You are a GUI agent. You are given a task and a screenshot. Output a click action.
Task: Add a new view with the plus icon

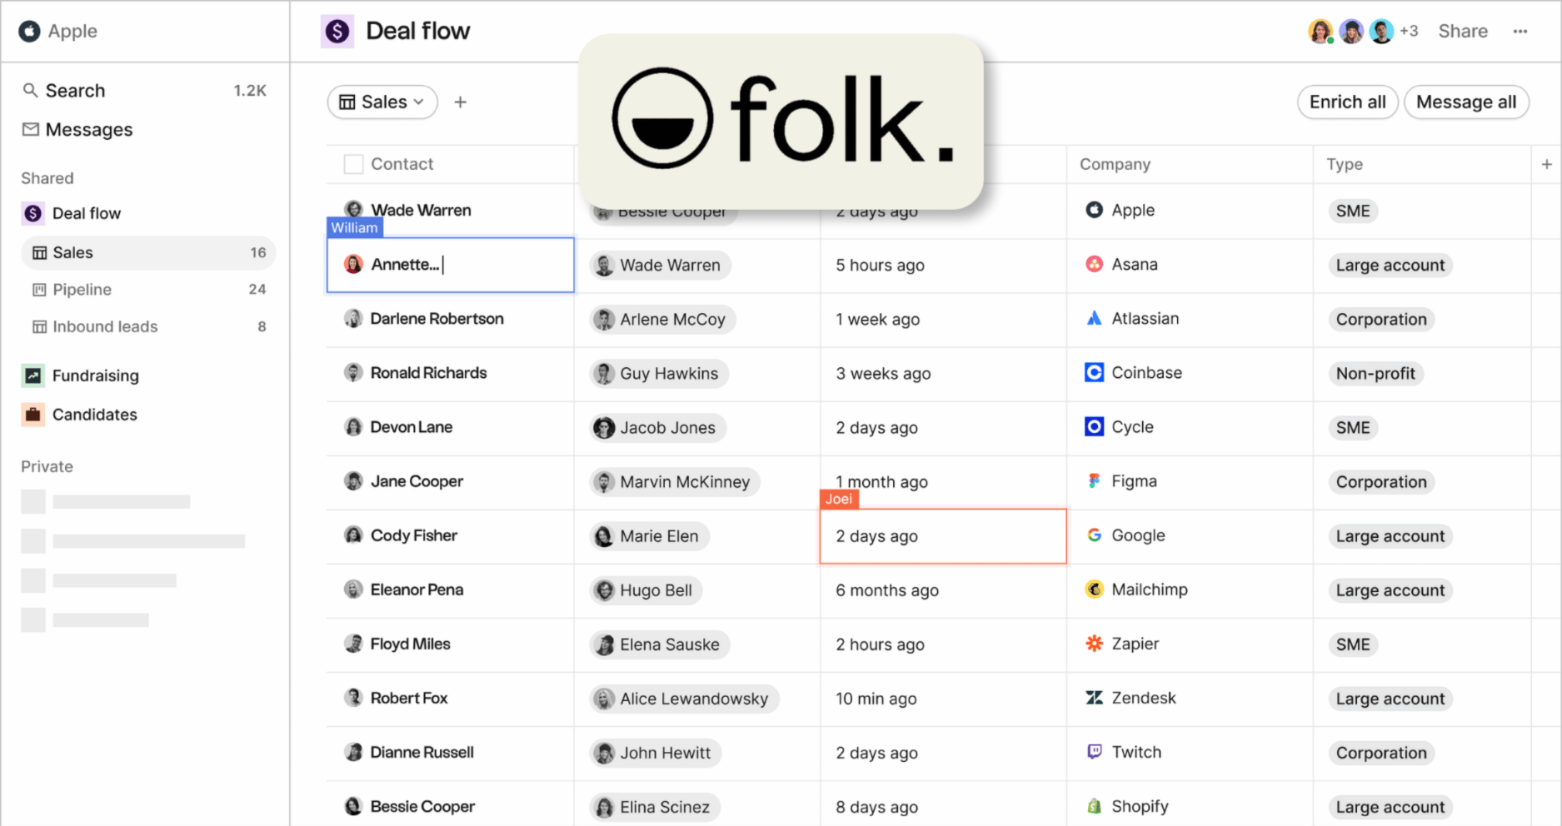[460, 102]
